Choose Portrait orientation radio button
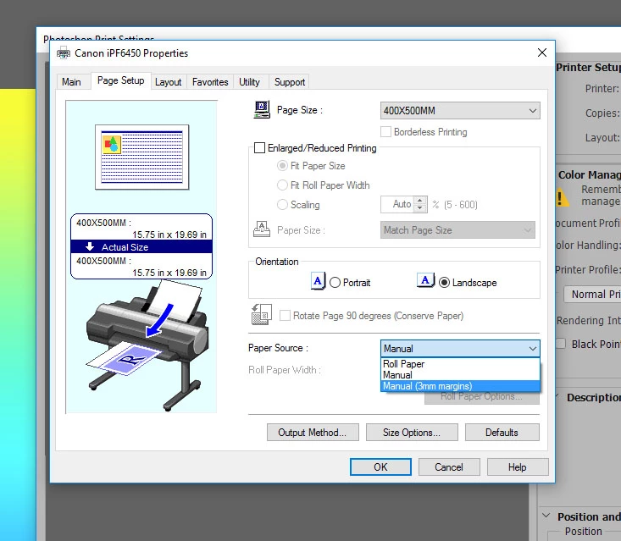621x541 pixels. [x=335, y=283]
